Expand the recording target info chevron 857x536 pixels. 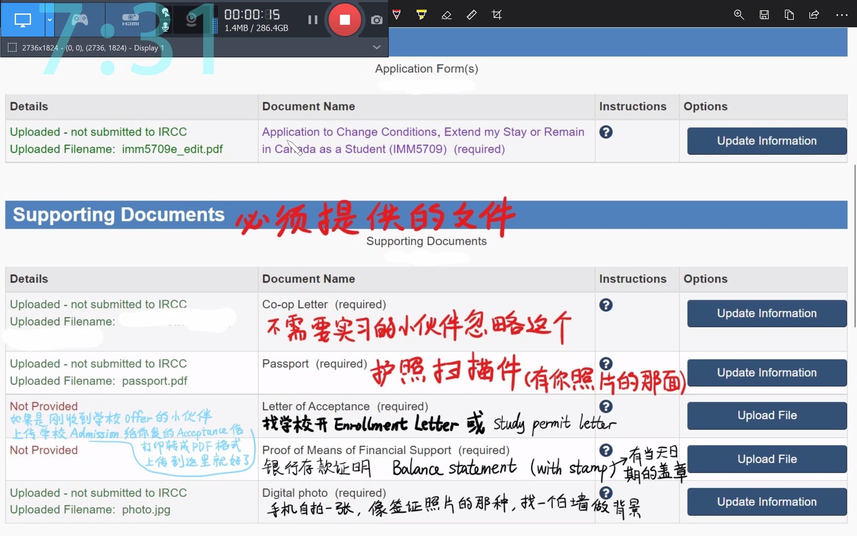point(377,47)
